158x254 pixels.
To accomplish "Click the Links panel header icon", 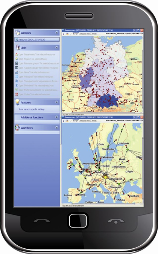I will coord(17,47).
